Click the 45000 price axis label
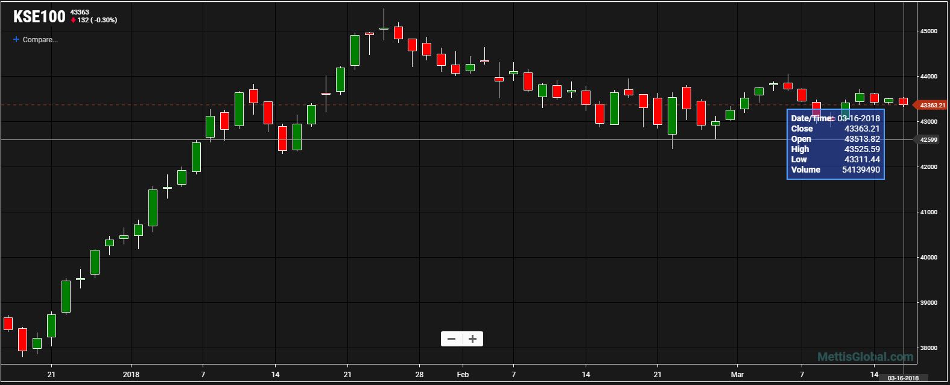950x385 pixels. pyautogui.click(x=929, y=31)
